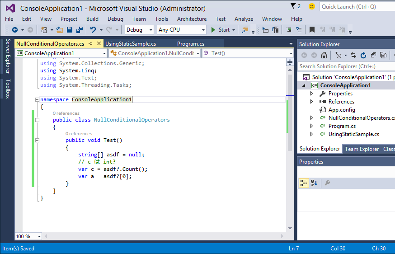Click the Show All Files icon
Image resolution: width=395 pixels, height=254 pixels.
coord(383,55)
